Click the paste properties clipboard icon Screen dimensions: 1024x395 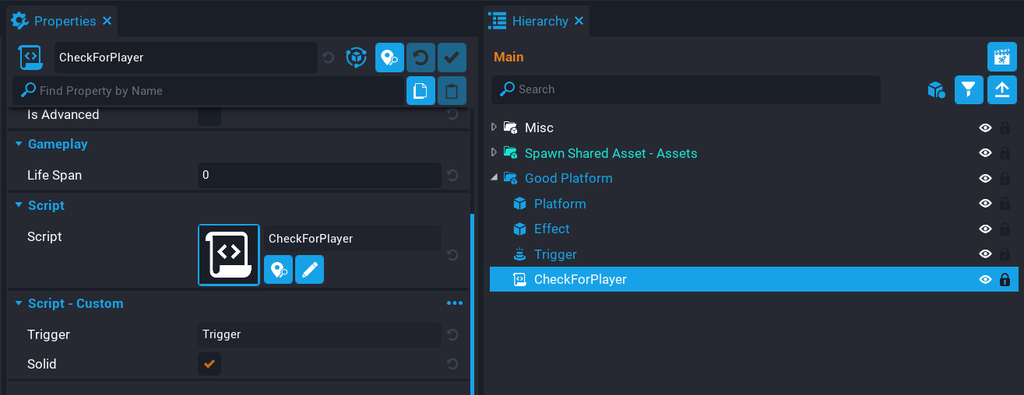tap(452, 91)
